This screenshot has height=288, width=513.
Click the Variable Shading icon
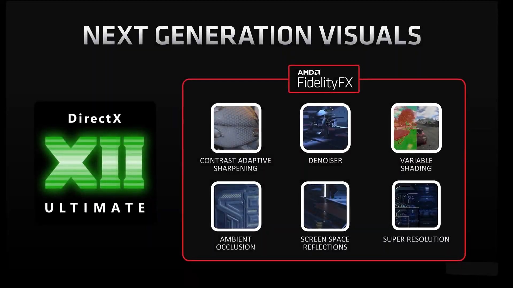click(x=416, y=128)
